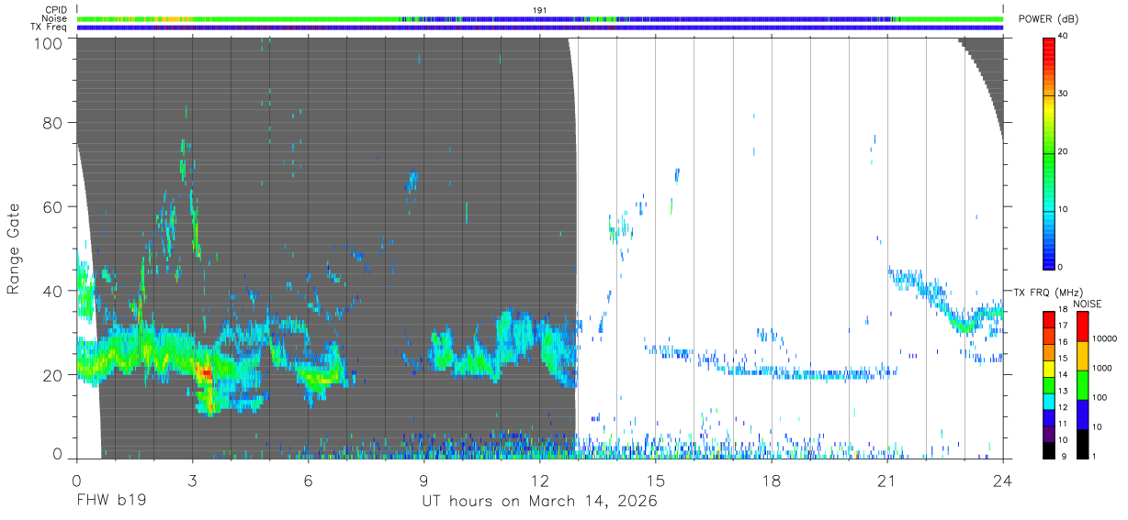
Task: Click the TX FRQ (MHz) colorbar
Action: pos(1049,383)
